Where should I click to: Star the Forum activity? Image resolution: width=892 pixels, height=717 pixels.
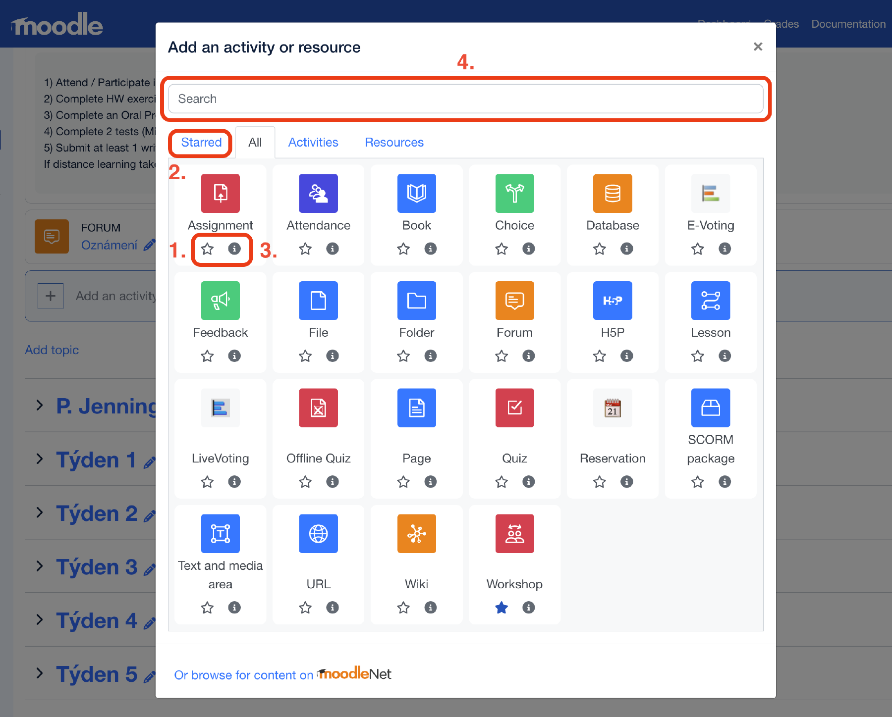[502, 356]
